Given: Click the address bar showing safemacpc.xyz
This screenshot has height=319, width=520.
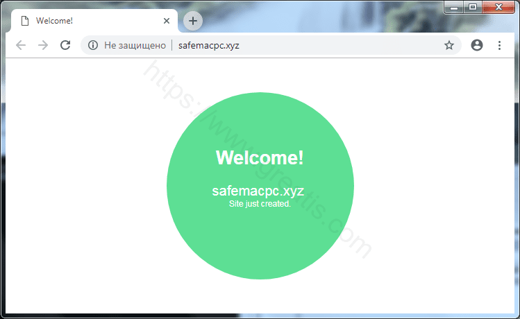Looking at the screenshot, I should pos(271,45).
